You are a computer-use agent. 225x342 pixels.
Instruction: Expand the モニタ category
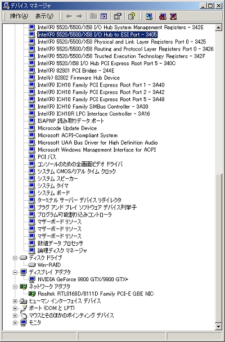(x=15, y=323)
